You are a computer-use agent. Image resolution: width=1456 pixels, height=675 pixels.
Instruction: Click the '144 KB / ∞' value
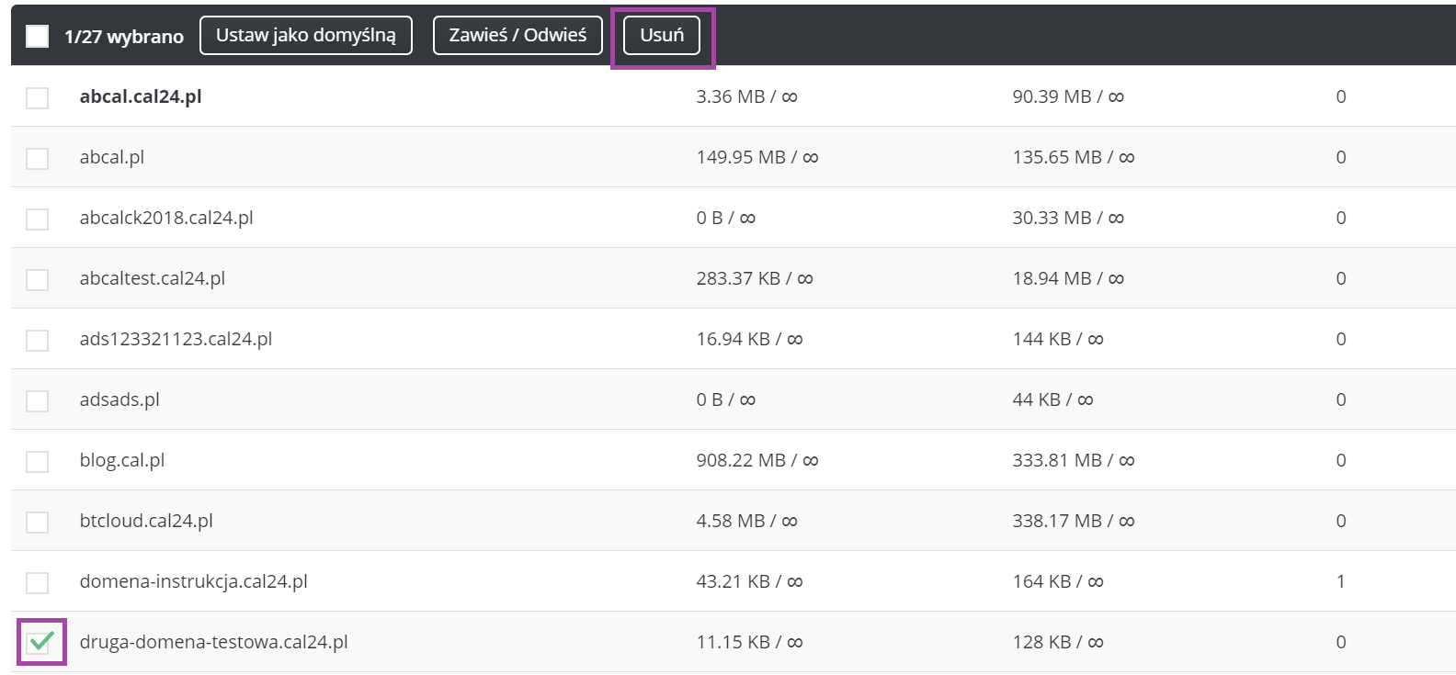coord(1058,339)
